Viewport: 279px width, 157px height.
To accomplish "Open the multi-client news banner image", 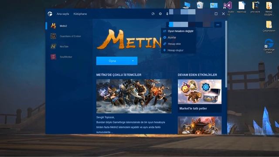I will pyautogui.click(x=134, y=96).
